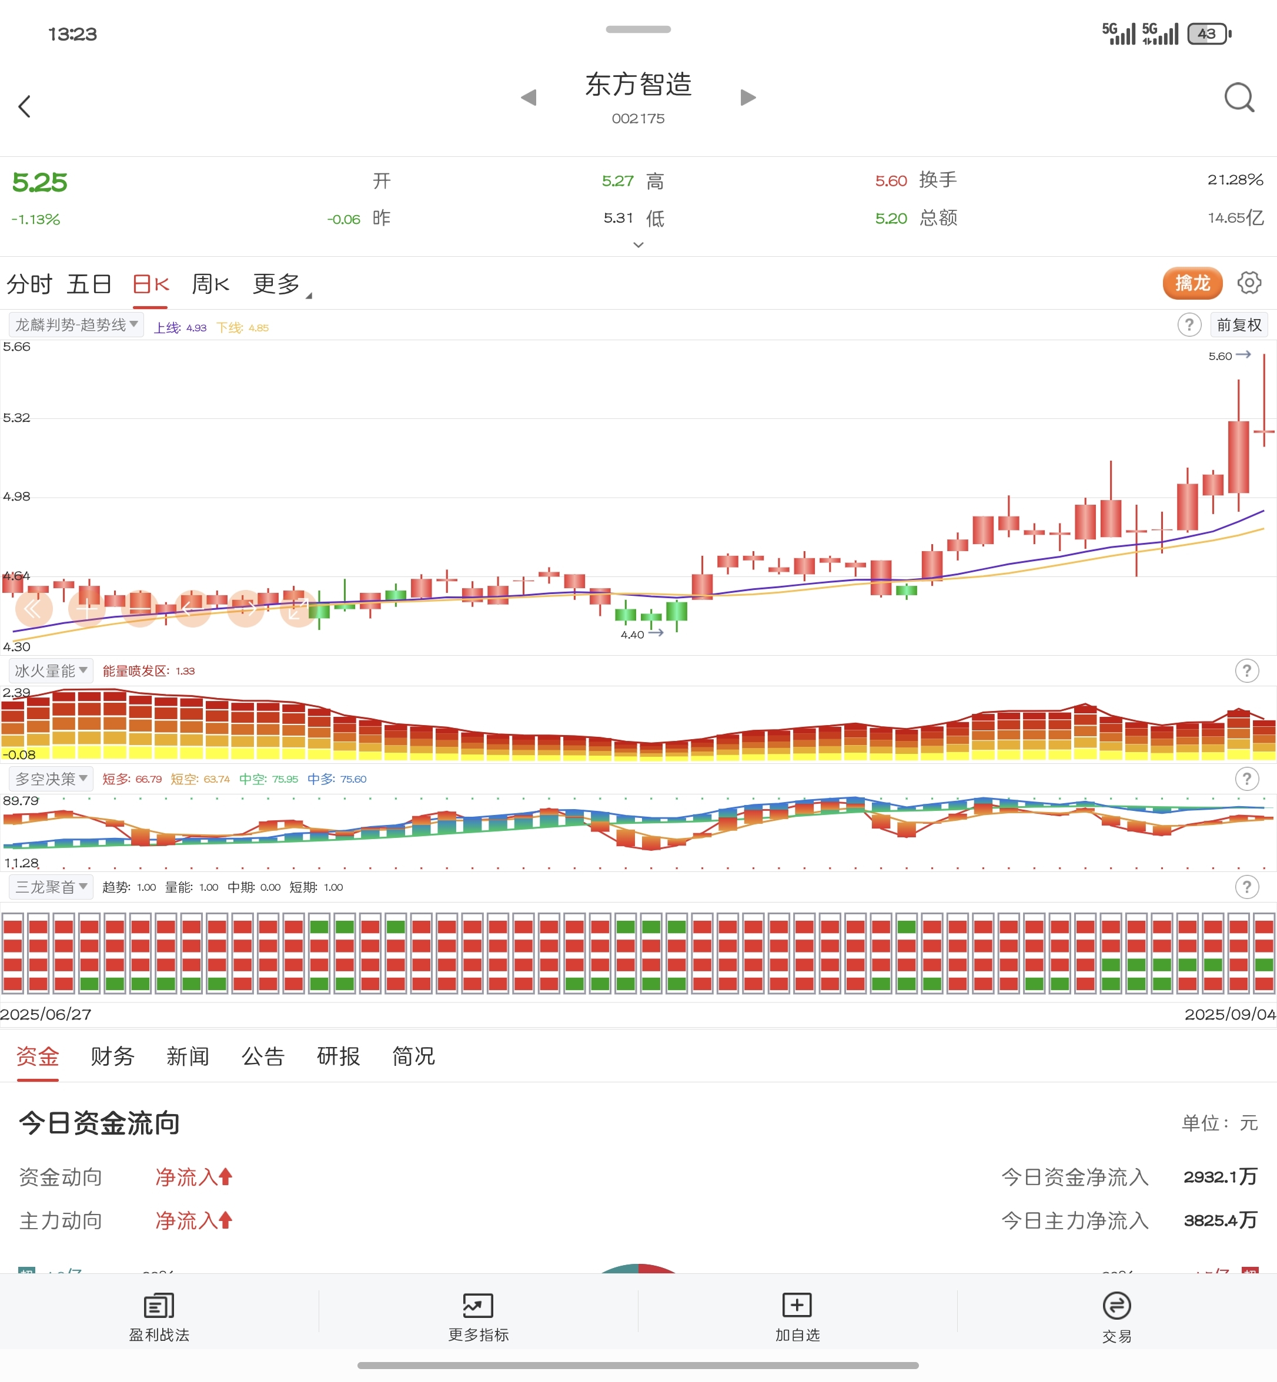
Task: Tap the turnover rate 21.28%
Action: coord(1235,180)
